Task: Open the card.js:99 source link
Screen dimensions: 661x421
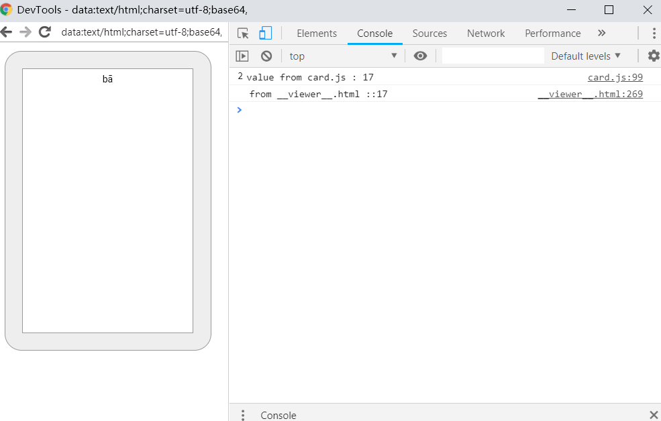Action: point(615,78)
